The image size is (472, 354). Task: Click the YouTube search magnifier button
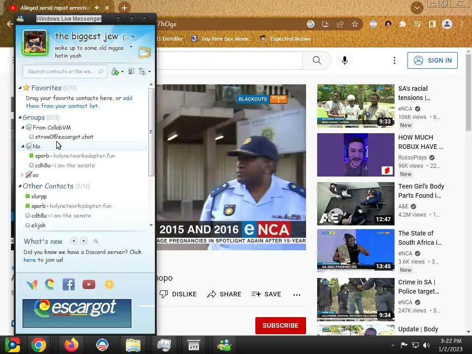pos(317,60)
